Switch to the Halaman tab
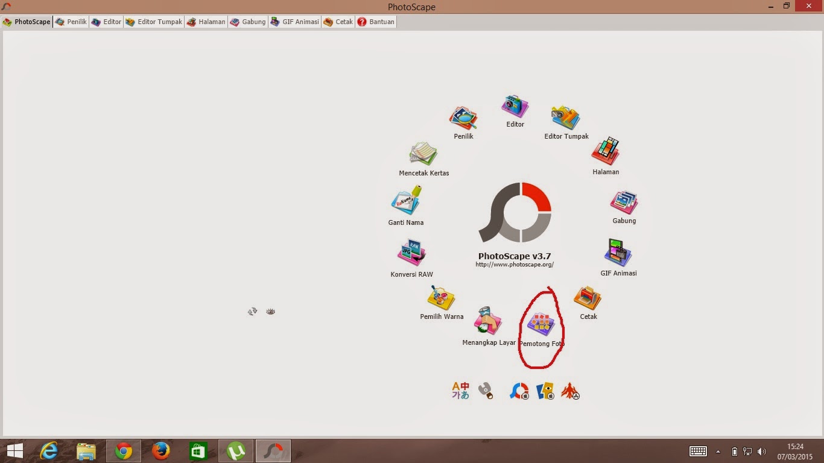The height and width of the screenshot is (463, 824). 206,22
